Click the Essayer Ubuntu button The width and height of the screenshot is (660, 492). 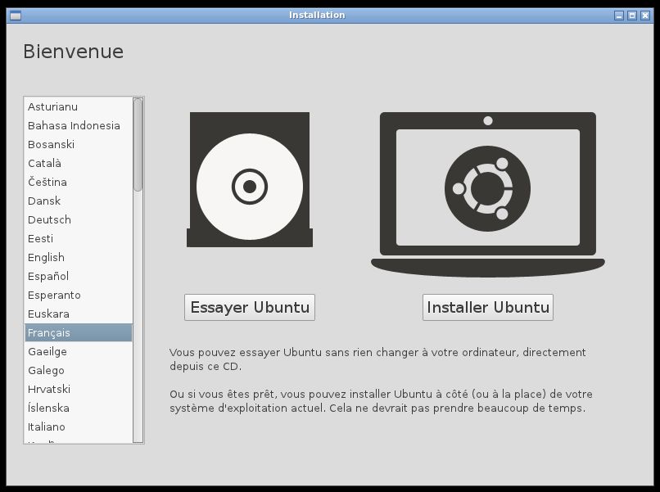250,307
